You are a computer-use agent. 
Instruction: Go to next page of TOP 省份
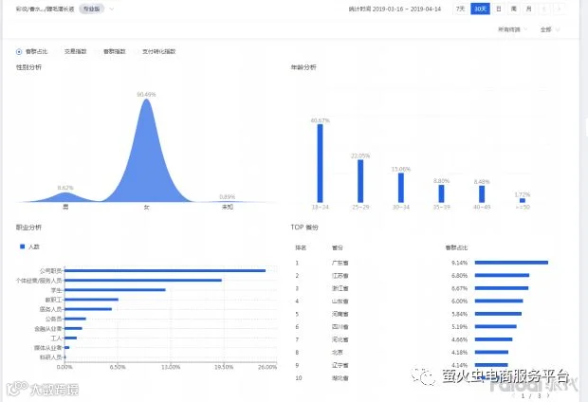(x=548, y=395)
